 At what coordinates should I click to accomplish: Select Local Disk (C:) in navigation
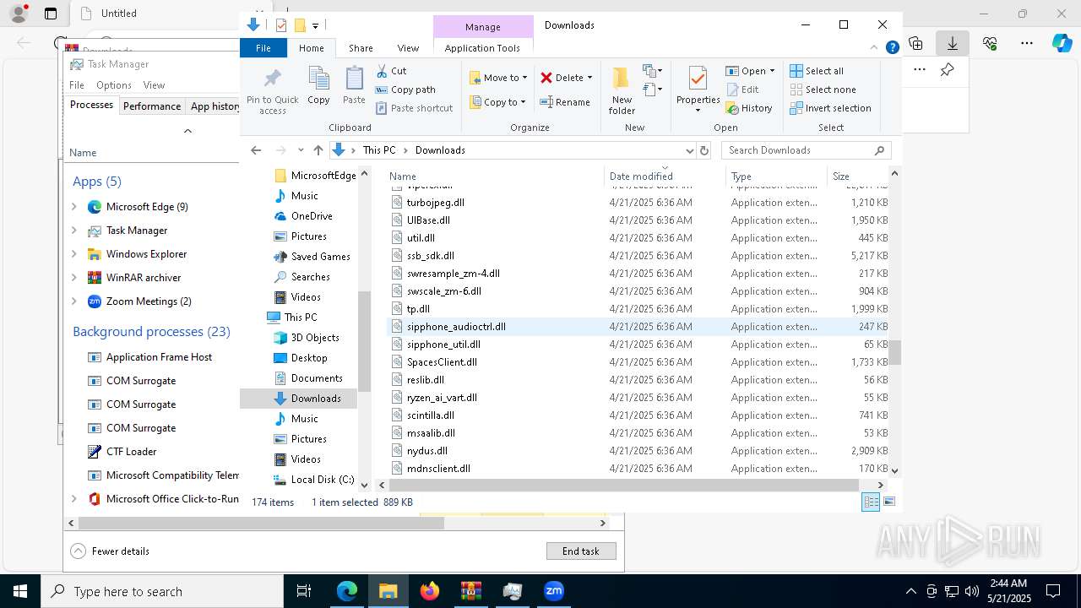(313, 480)
